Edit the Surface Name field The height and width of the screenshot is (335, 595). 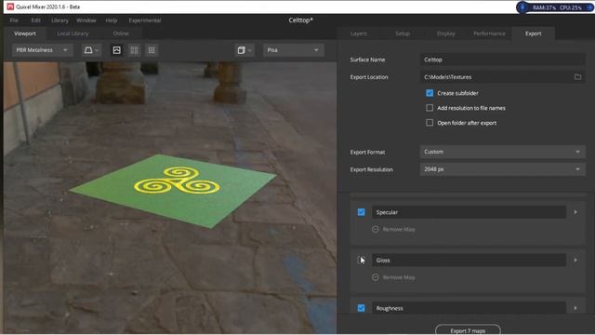[502, 60]
